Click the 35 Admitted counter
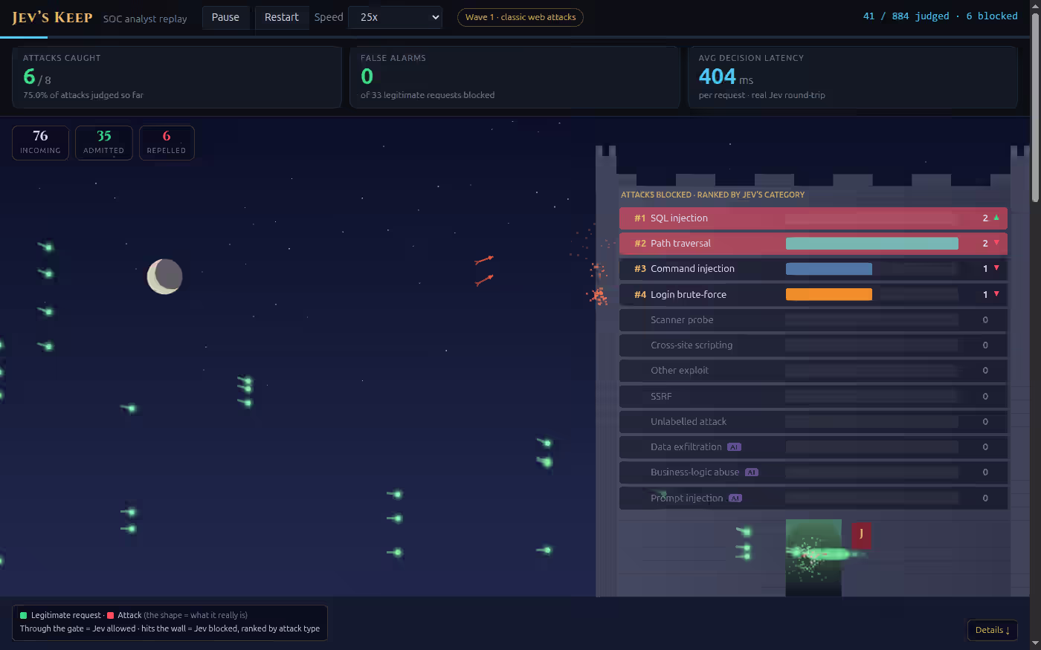Viewport: 1041px width, 650px height. coord(104,143)
